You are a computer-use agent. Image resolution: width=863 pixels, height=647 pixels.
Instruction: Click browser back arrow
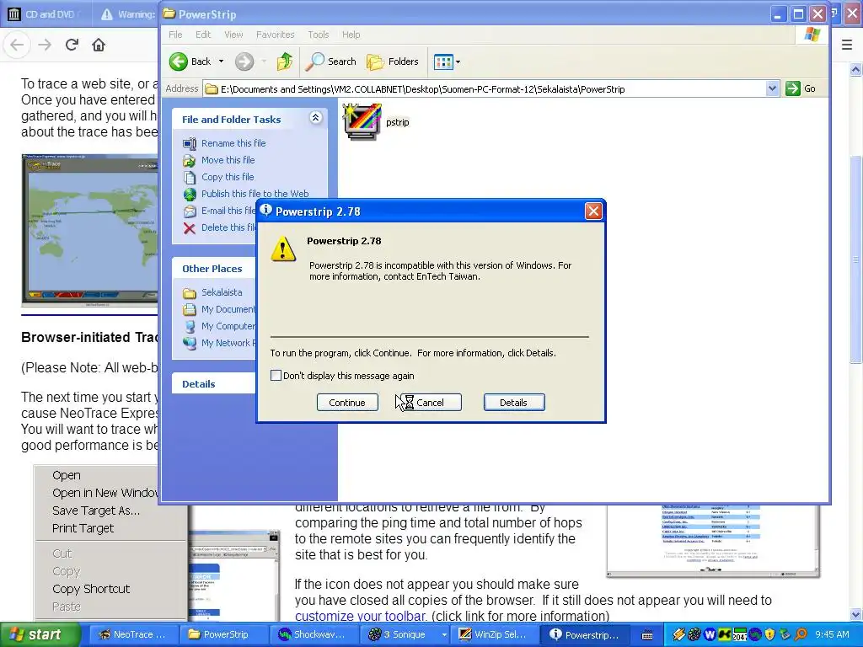tap(17, 45)
